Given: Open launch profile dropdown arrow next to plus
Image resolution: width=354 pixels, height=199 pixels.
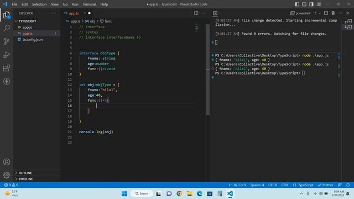Looking at the screenshot, I should click(320, 13).
